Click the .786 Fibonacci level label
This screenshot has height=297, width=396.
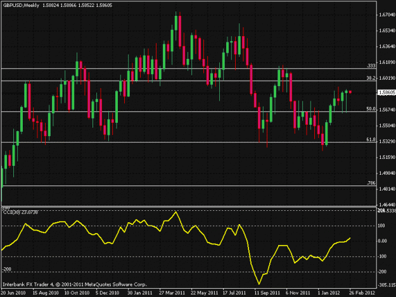click(x=371, y=183)
